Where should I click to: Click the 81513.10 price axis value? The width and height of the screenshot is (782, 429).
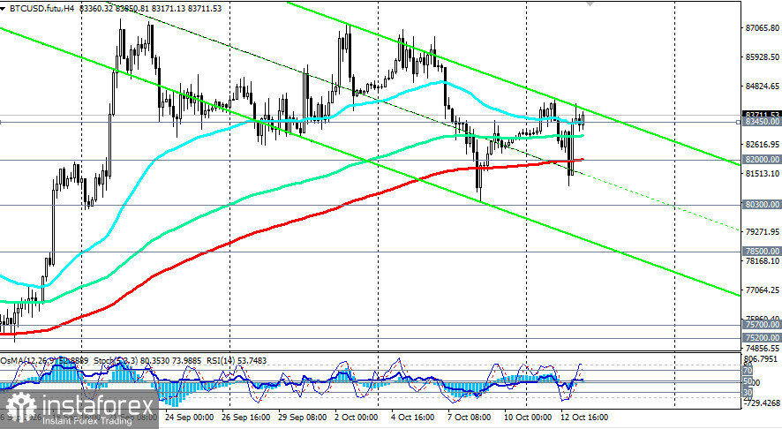(x=762, y=174)
